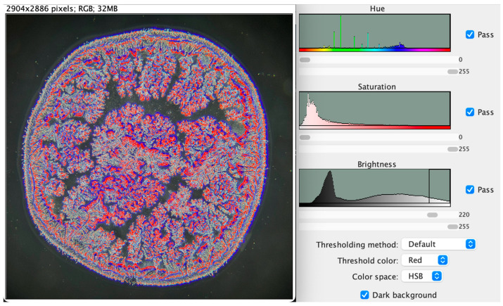Open the Thresholding method dropdown

[x=438, y=244]
